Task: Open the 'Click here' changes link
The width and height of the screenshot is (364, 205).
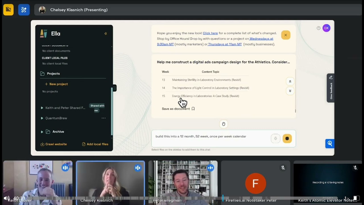Action: coord(210,33)
